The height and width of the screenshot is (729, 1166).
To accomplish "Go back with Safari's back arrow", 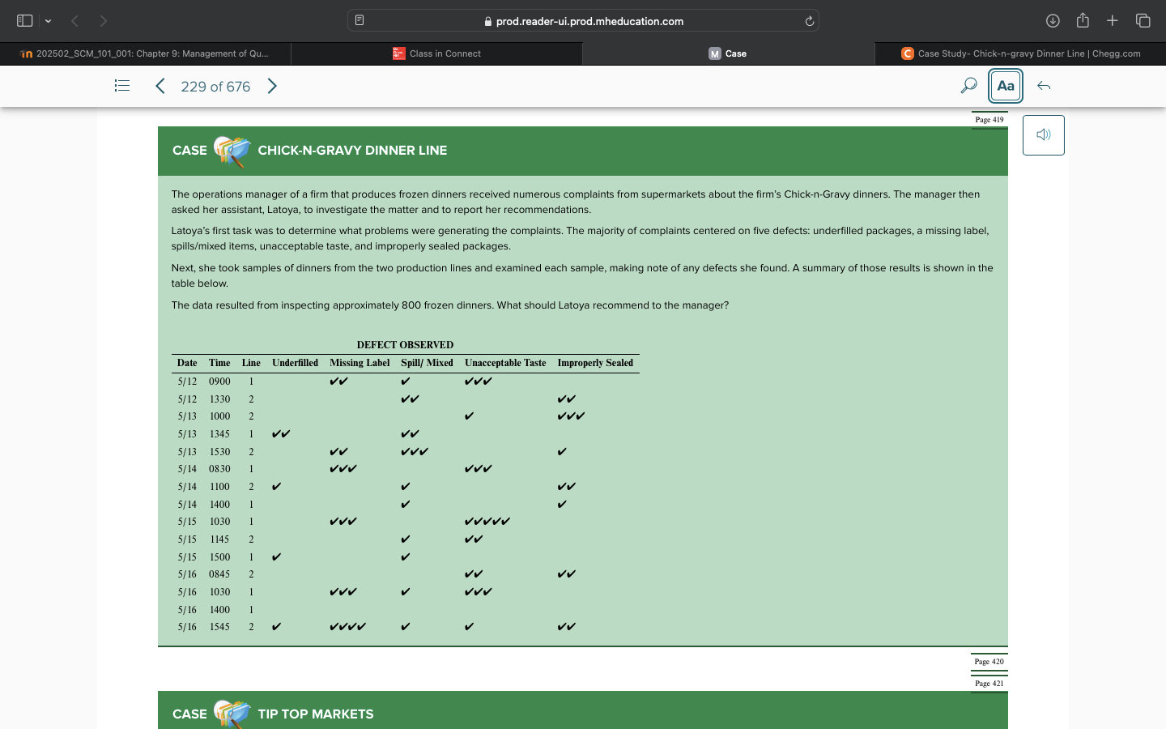I will coord(74,21).
